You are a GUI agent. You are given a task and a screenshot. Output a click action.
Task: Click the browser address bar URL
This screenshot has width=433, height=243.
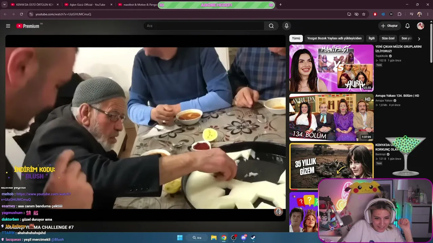click(63, 14)
